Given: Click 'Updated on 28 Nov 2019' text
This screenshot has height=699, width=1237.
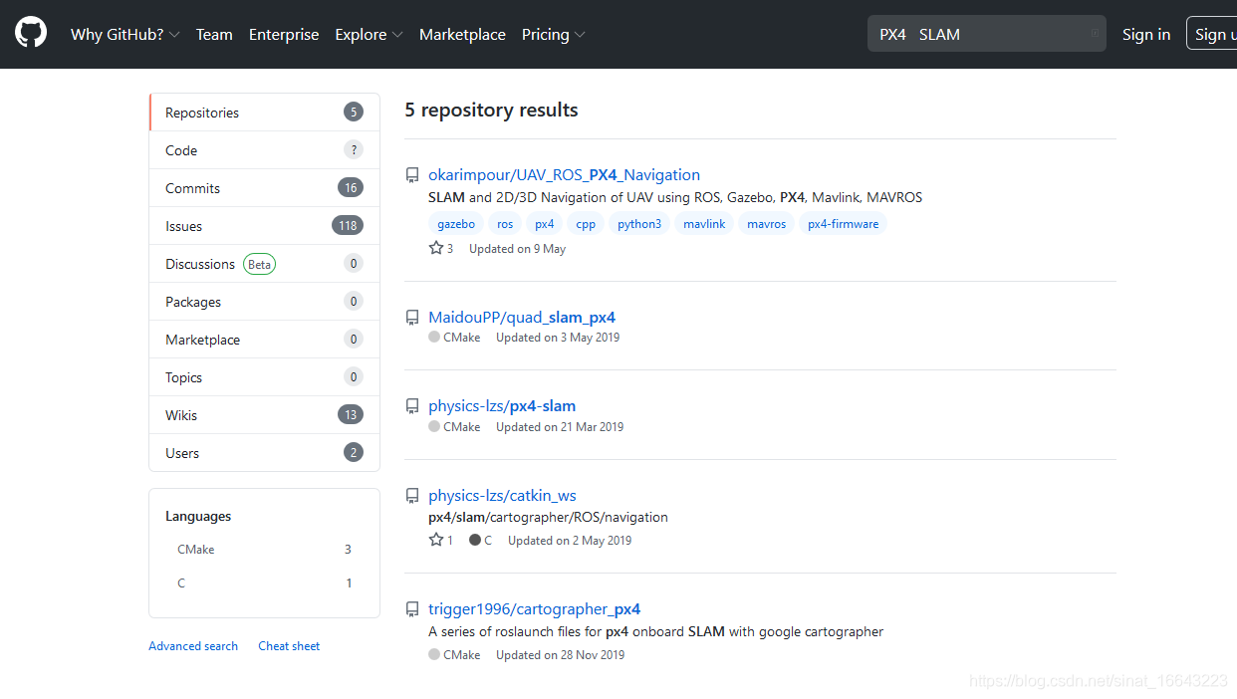Looking at the screenshot, I should 560,655.
